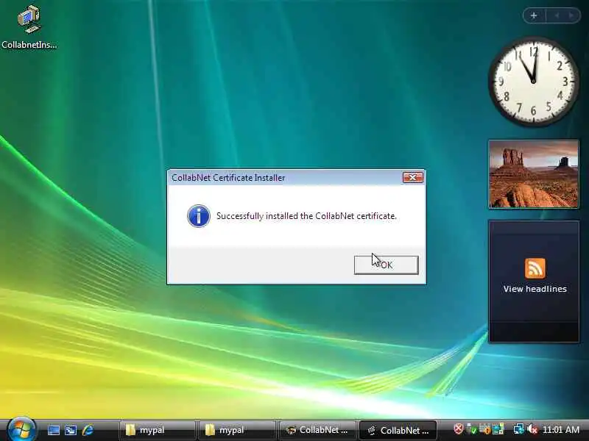
Task: Click the blue-green squares tray icon
Action: 498,429
